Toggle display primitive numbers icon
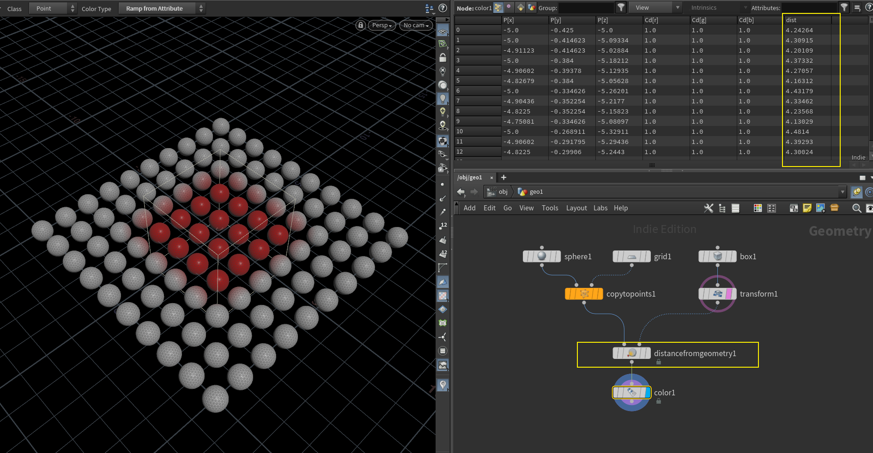 [443, 254]
